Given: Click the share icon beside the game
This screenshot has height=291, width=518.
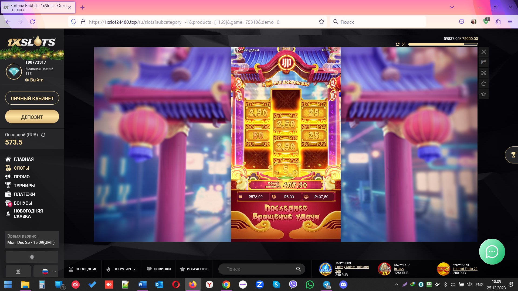Looking at the screenshot, I should pyautogui.click(x=483, y=62).
